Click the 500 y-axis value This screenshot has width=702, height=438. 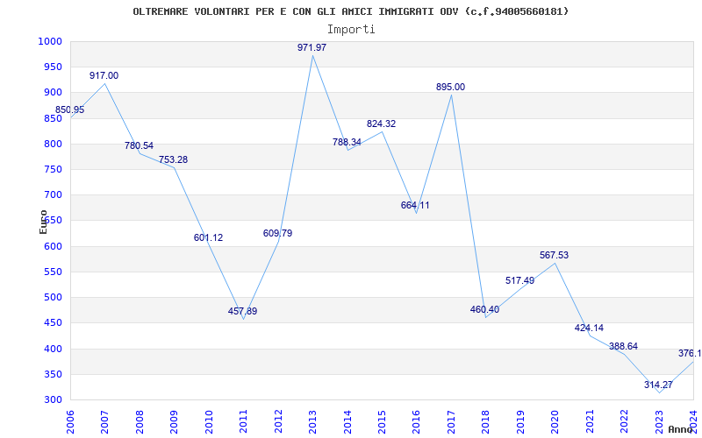click(53, 297)
